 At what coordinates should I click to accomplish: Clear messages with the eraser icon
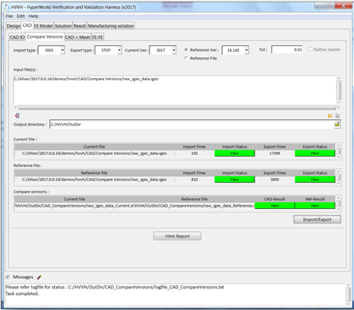(39, 277)
